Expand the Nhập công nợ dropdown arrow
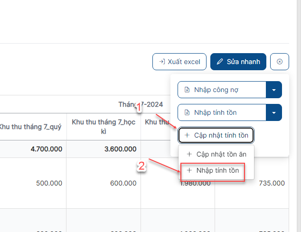 [274, 90]
